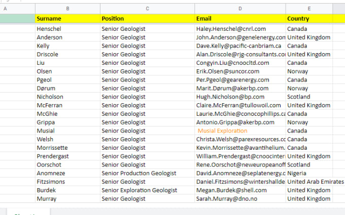
Task: Select column C header
Action: coord(147,9)
